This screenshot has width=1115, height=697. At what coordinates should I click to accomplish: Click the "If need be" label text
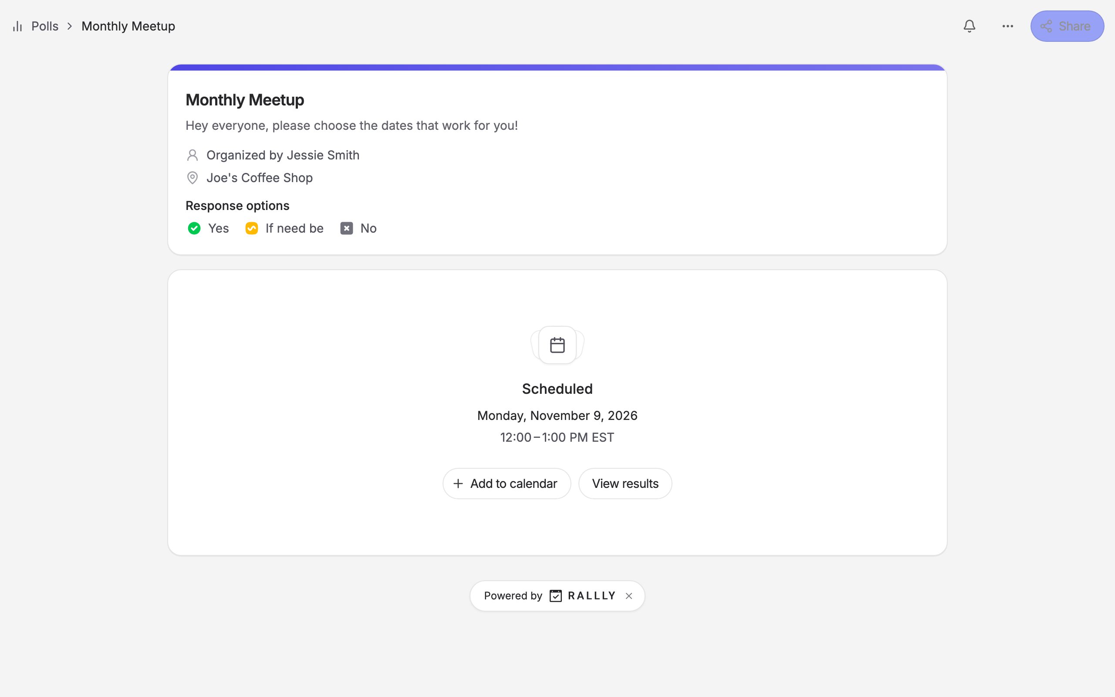(294, 228)
